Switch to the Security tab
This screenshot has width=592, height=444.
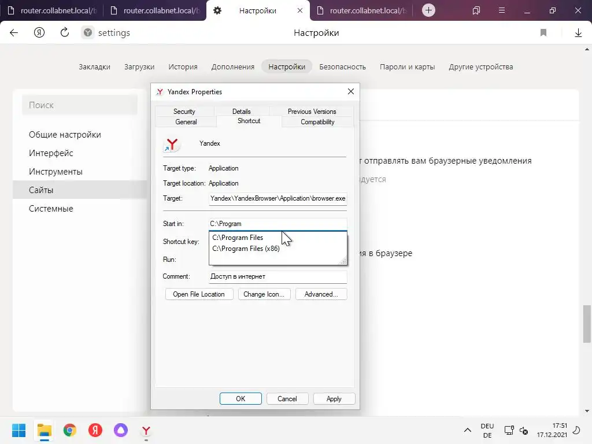tap(184, 112)
